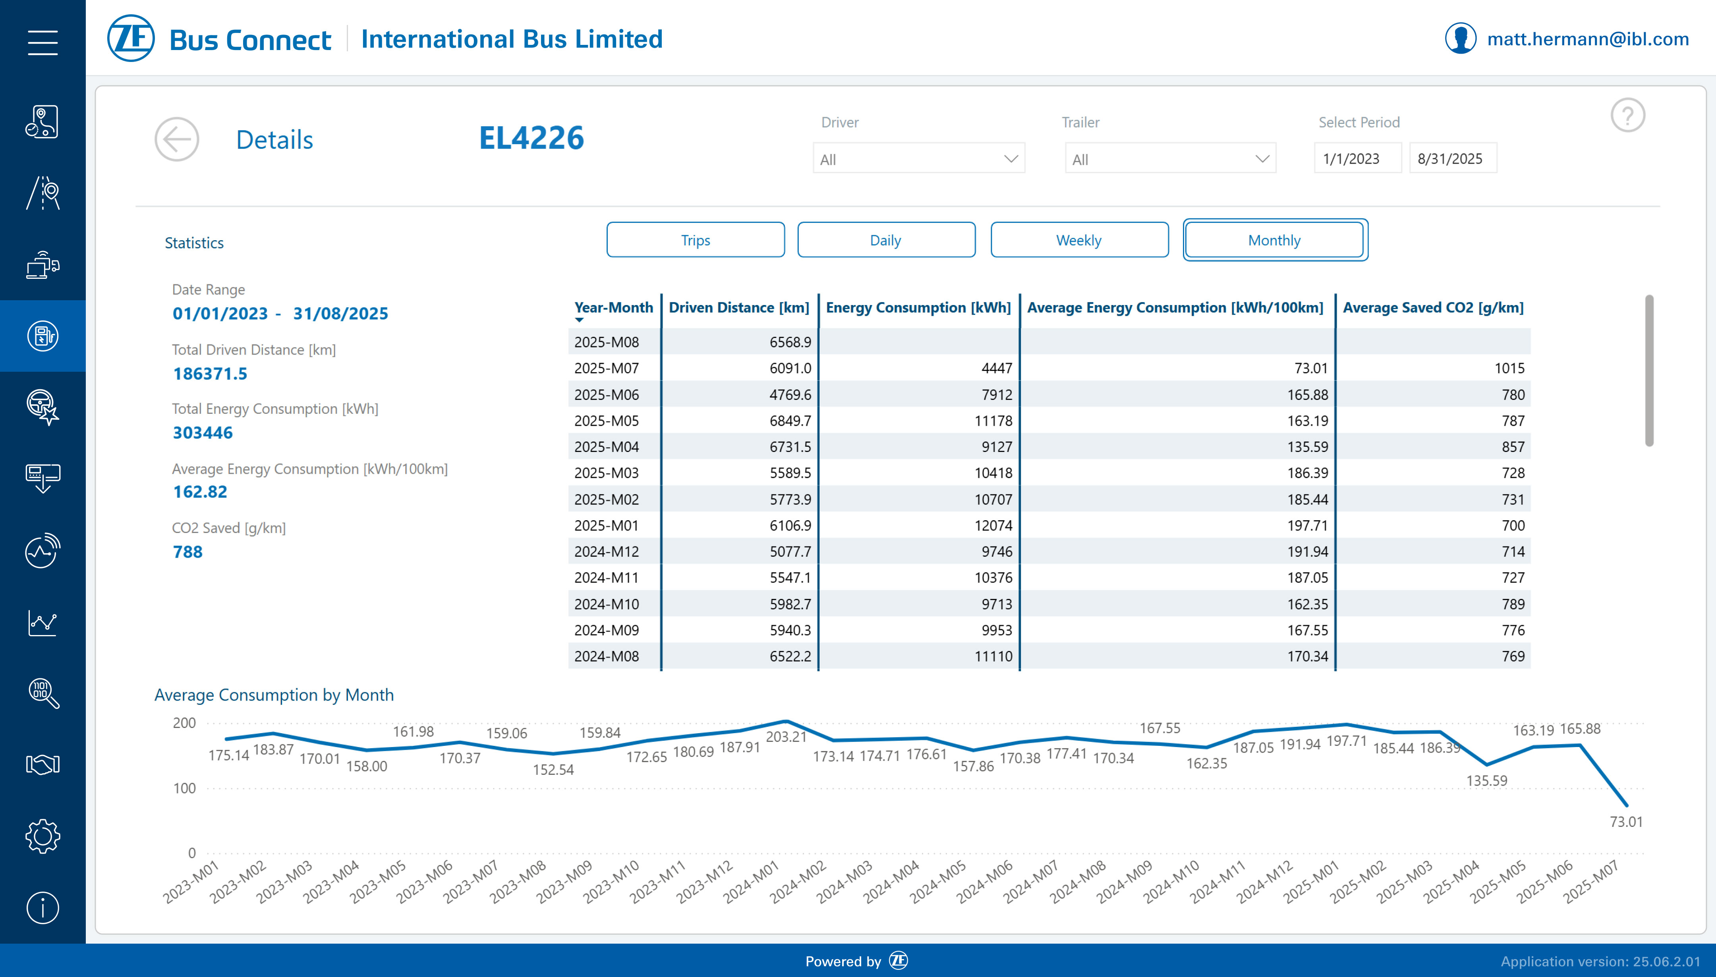Click the line chart analytics icon
1716x977 pixels.
click(x=42, y=623)
